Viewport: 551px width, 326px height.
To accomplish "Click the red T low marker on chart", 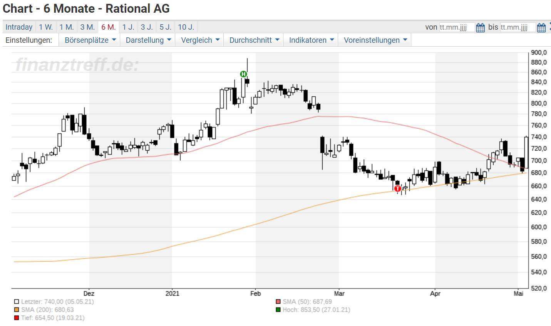I will pyautogui.click(x=398, y=188).
